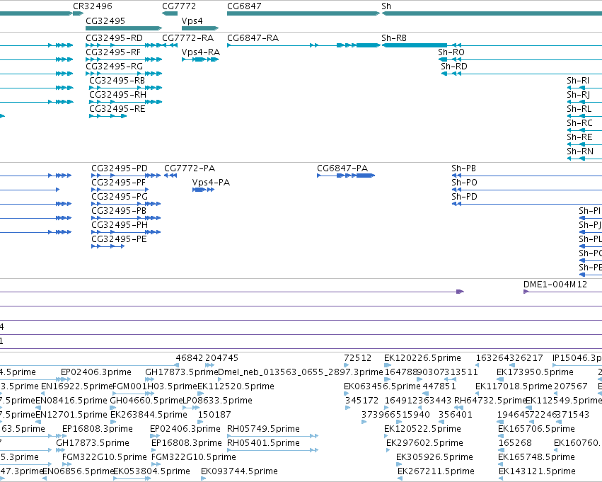The image size is (602, 482).
Task: Click the CR32496 gene label
Action: tap(93, 6)
